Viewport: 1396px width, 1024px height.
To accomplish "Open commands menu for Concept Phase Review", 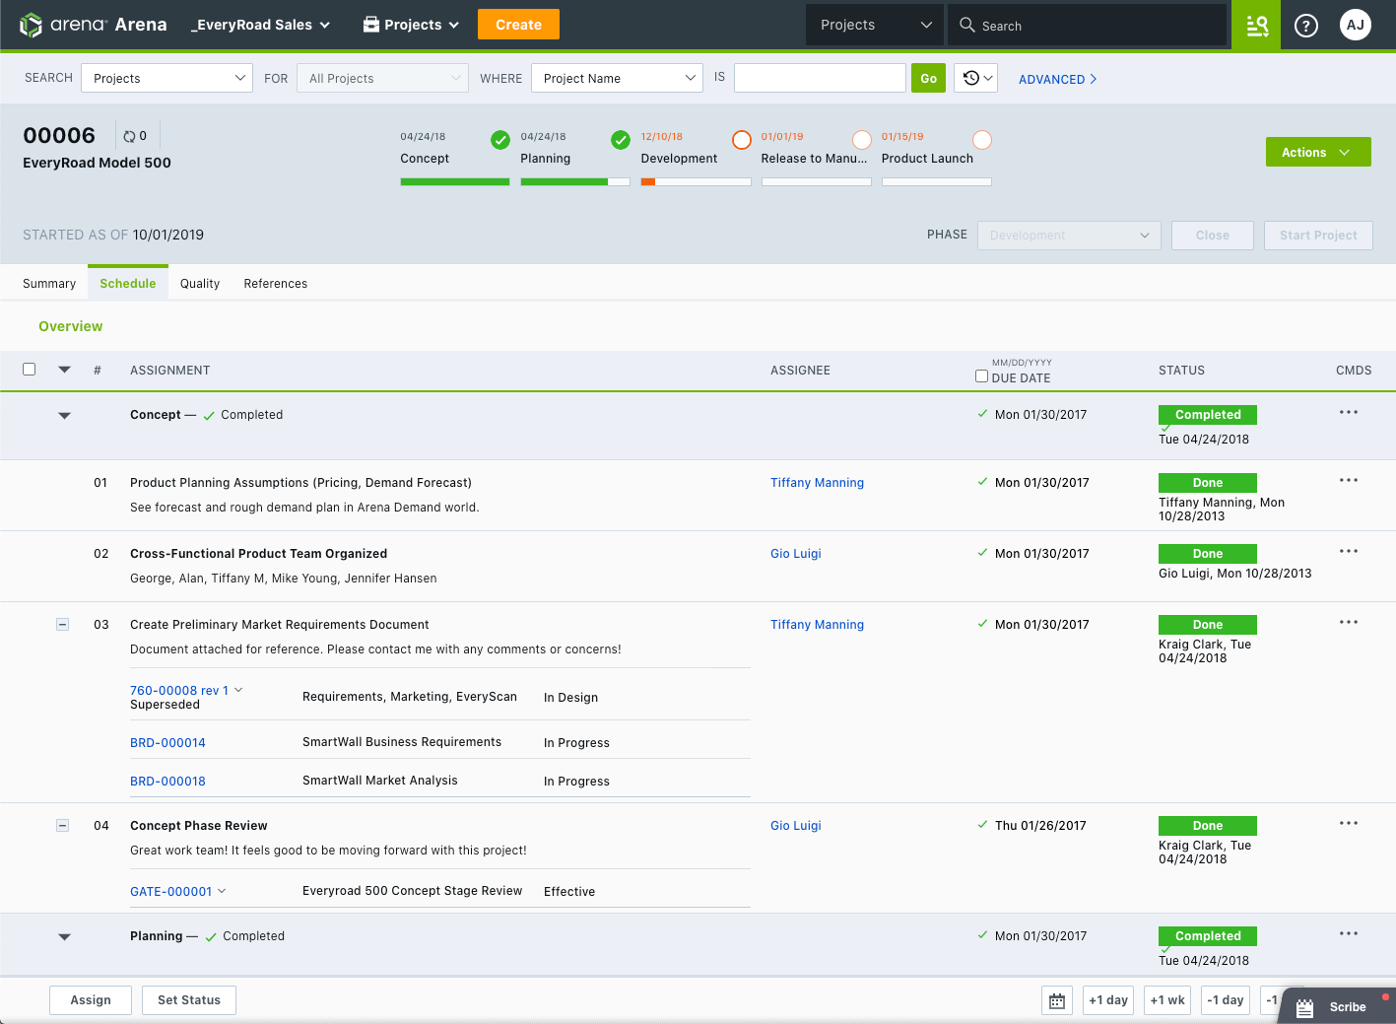I will click(1349, 823).
